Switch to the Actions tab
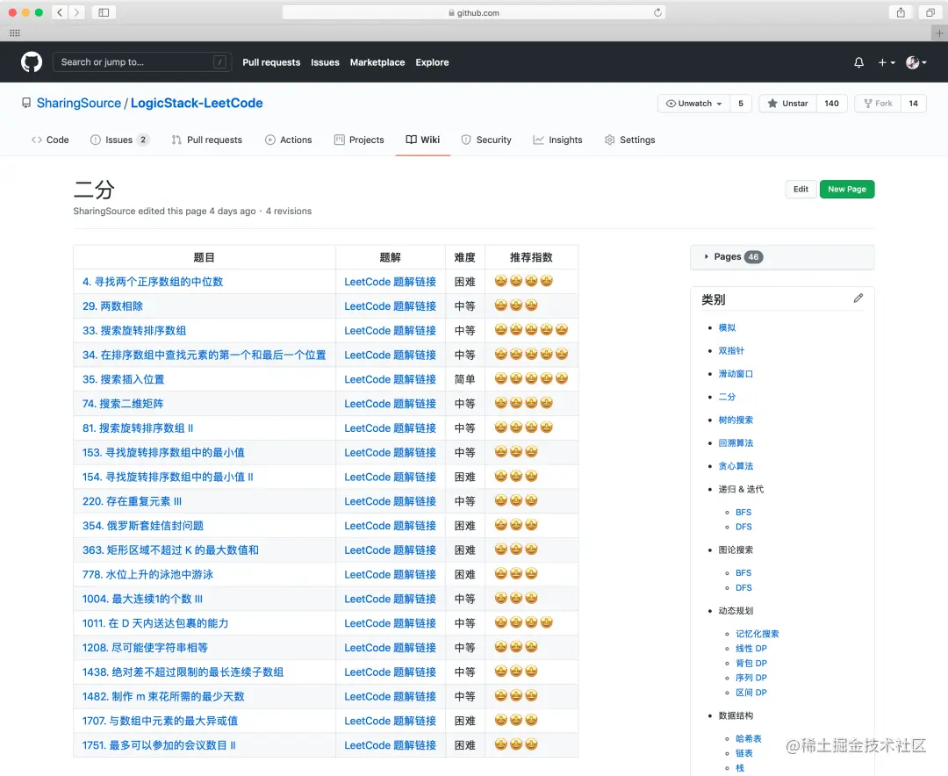Viewport: 948px width, 776px height. pos(289,140)
